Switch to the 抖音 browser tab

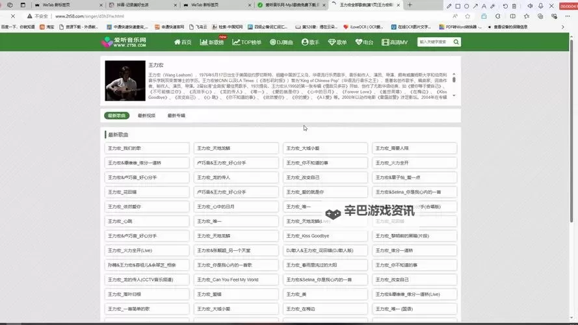tap(142, 5)
